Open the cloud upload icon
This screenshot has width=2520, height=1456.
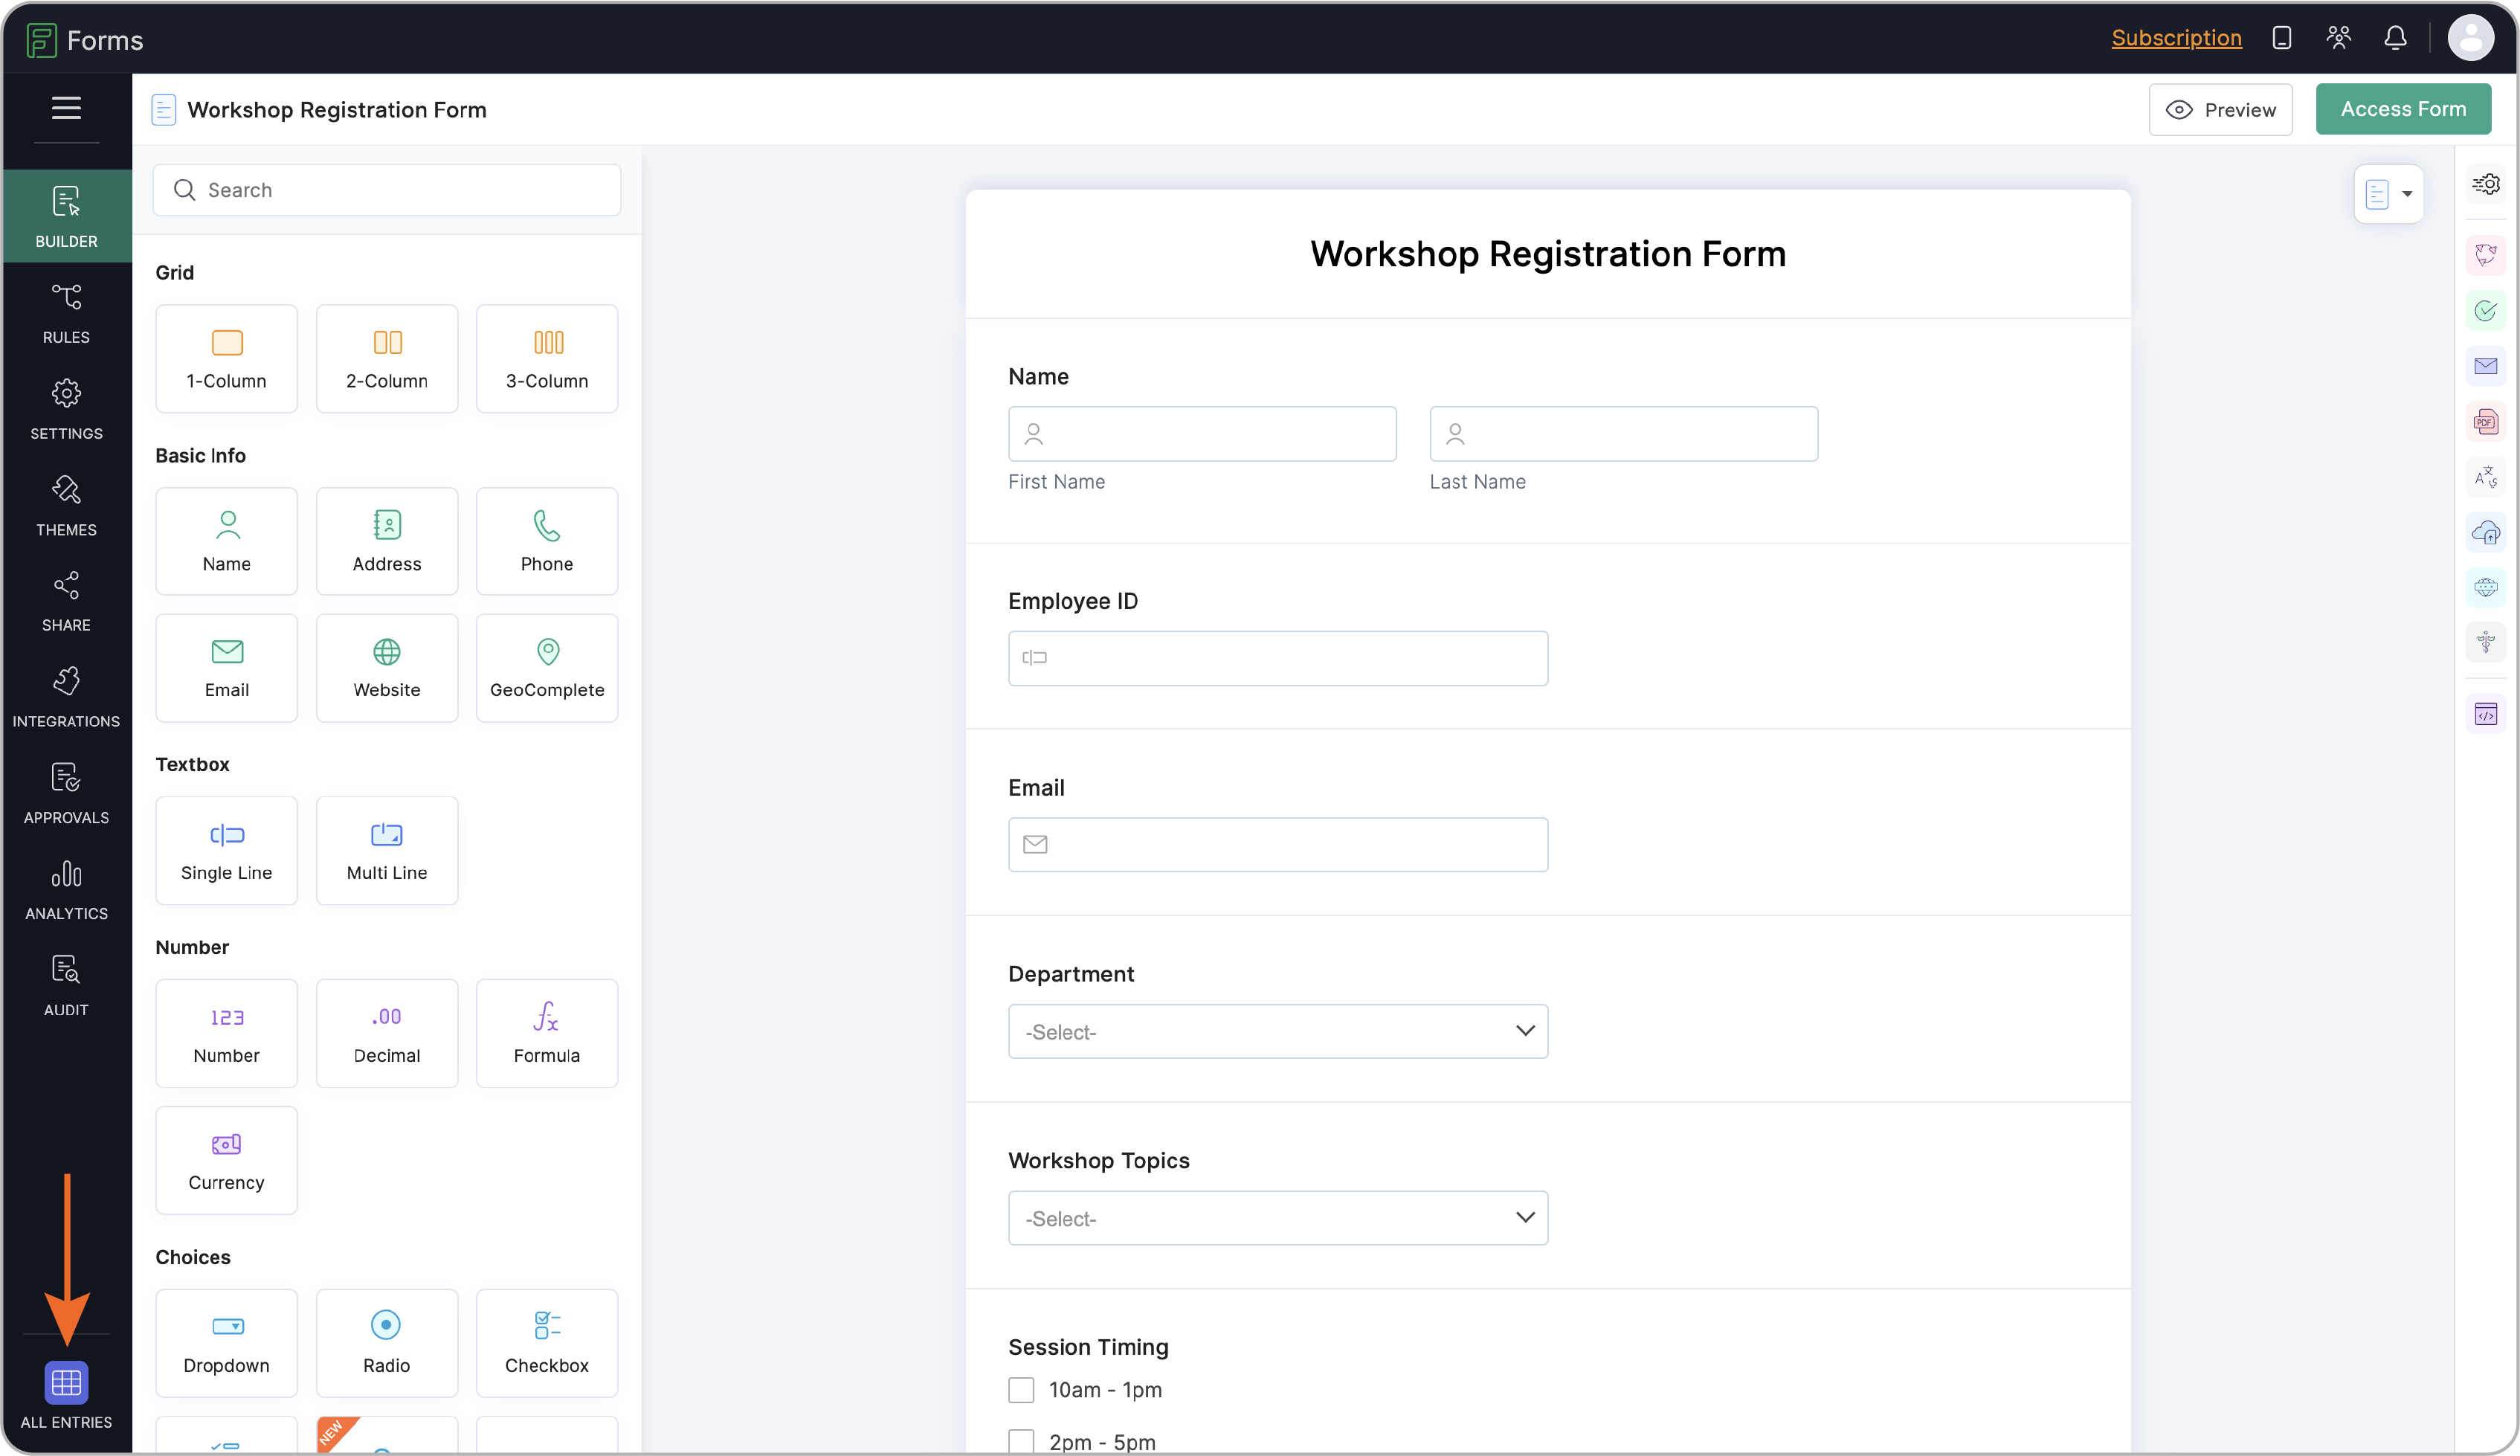click(x=2486, y=532)
